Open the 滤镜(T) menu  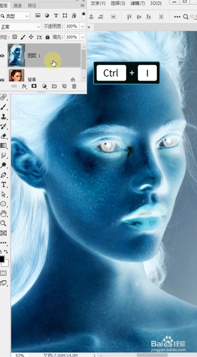(x=138, y=3)
